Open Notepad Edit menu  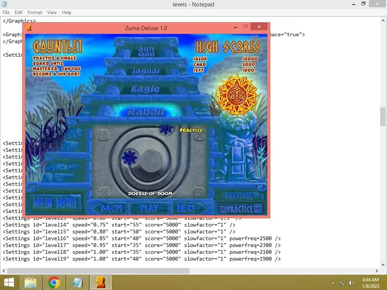(x=19, y=12)
